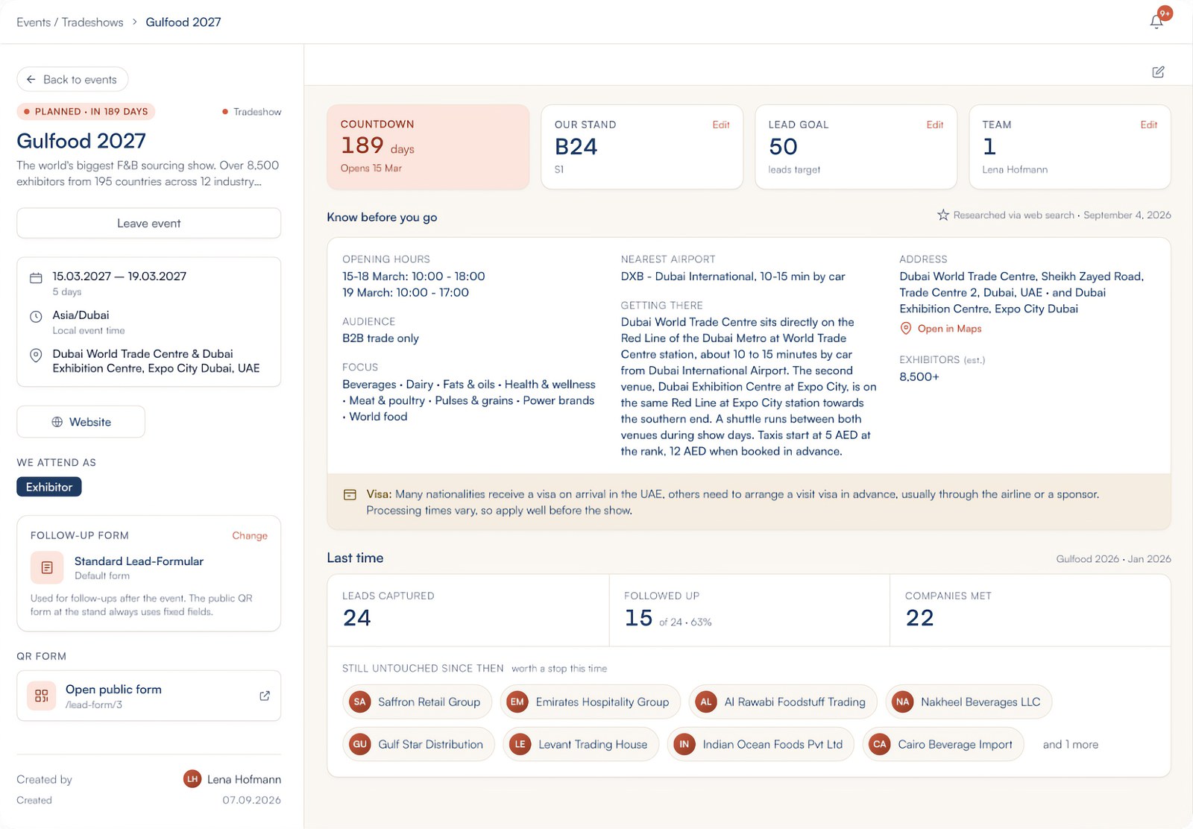Click the edit pencil icon at top right

[1158, 72]
